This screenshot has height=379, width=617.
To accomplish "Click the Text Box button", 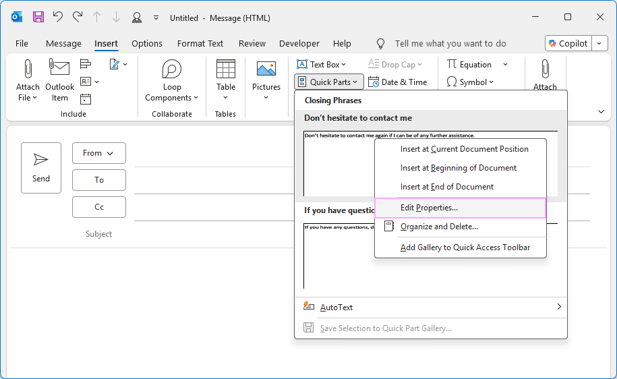I will tap(321, 64).
